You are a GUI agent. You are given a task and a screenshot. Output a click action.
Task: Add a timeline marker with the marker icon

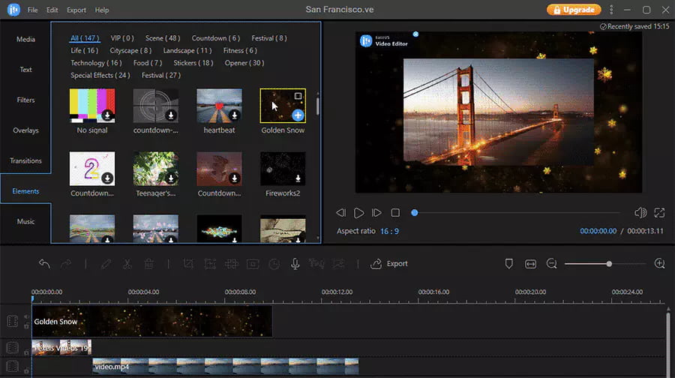(508, 264)
